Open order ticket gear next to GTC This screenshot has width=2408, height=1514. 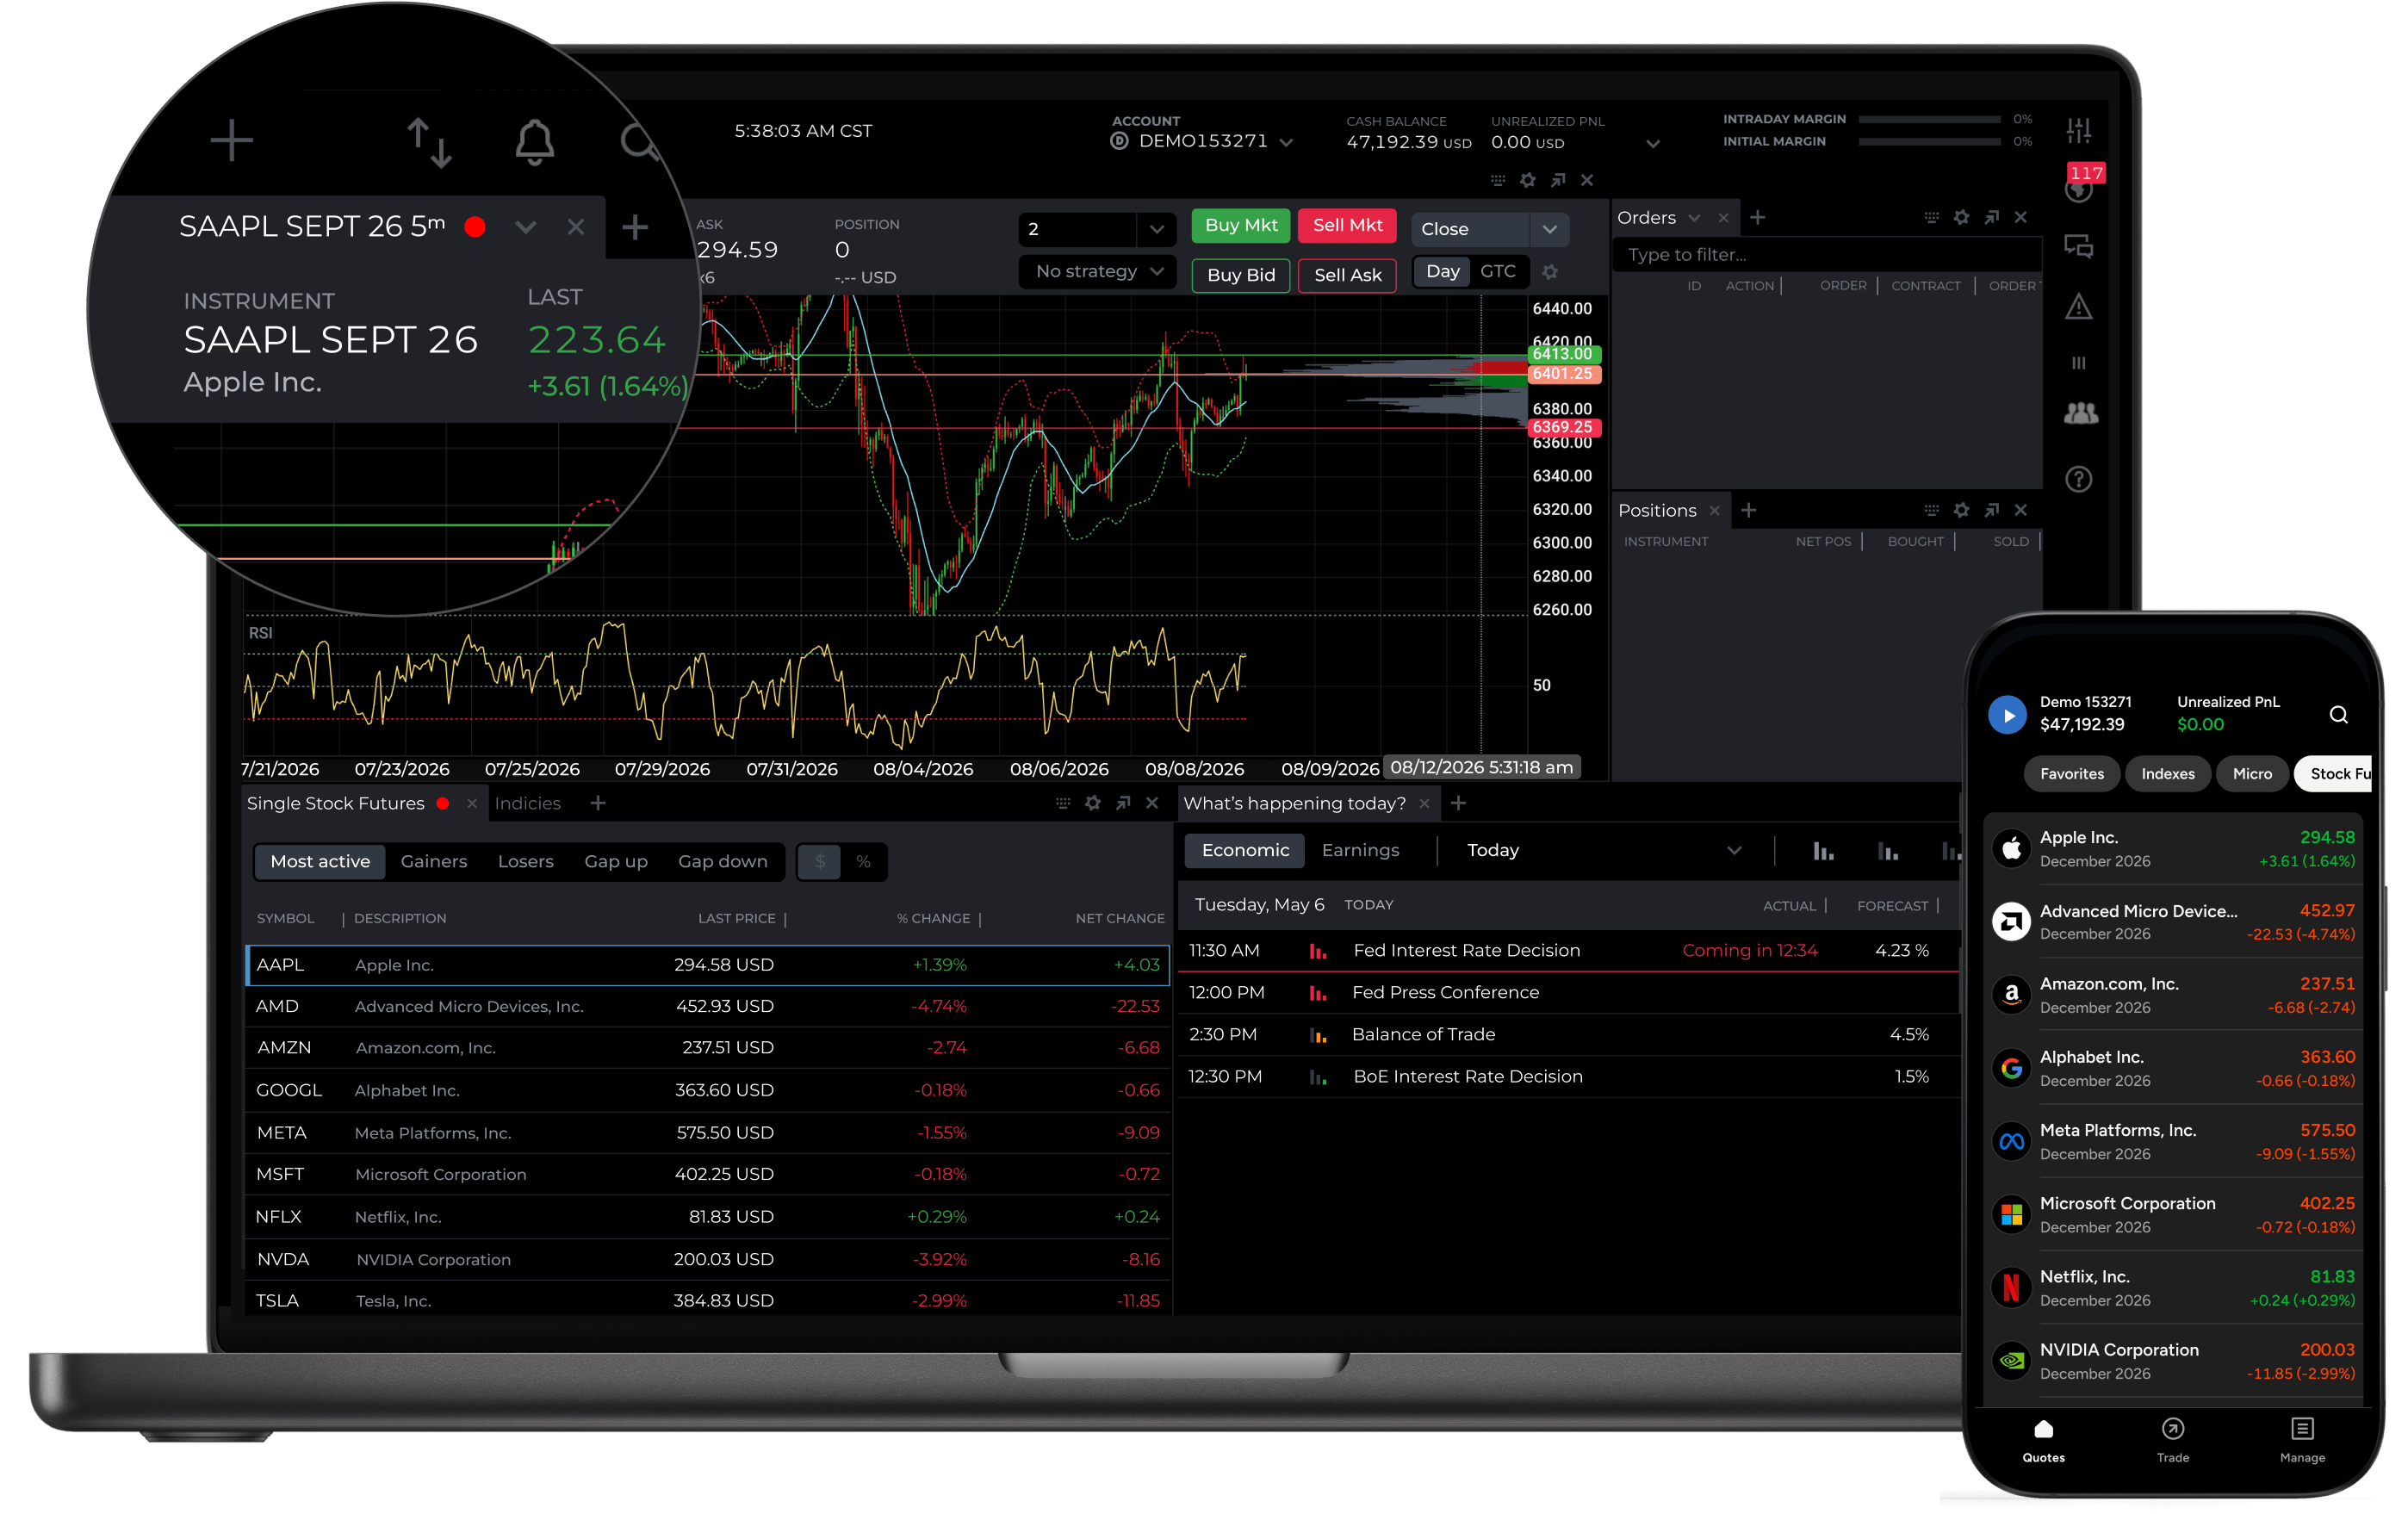pyautogui.click(x=1549, y=272)
